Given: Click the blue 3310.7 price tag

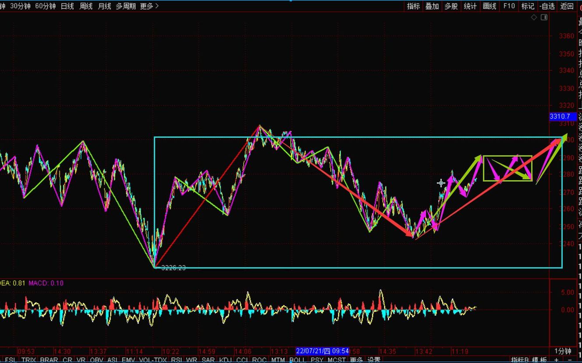Looking at the screenshot, I should [563, 116].
